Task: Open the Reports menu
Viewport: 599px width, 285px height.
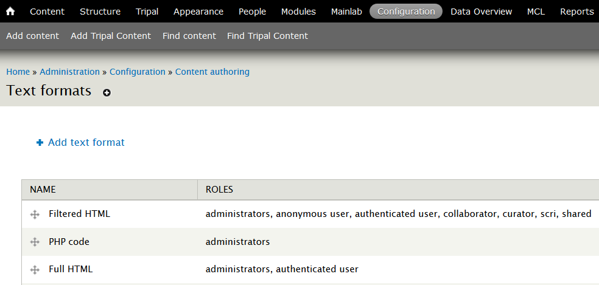Action: click(576, 12)
